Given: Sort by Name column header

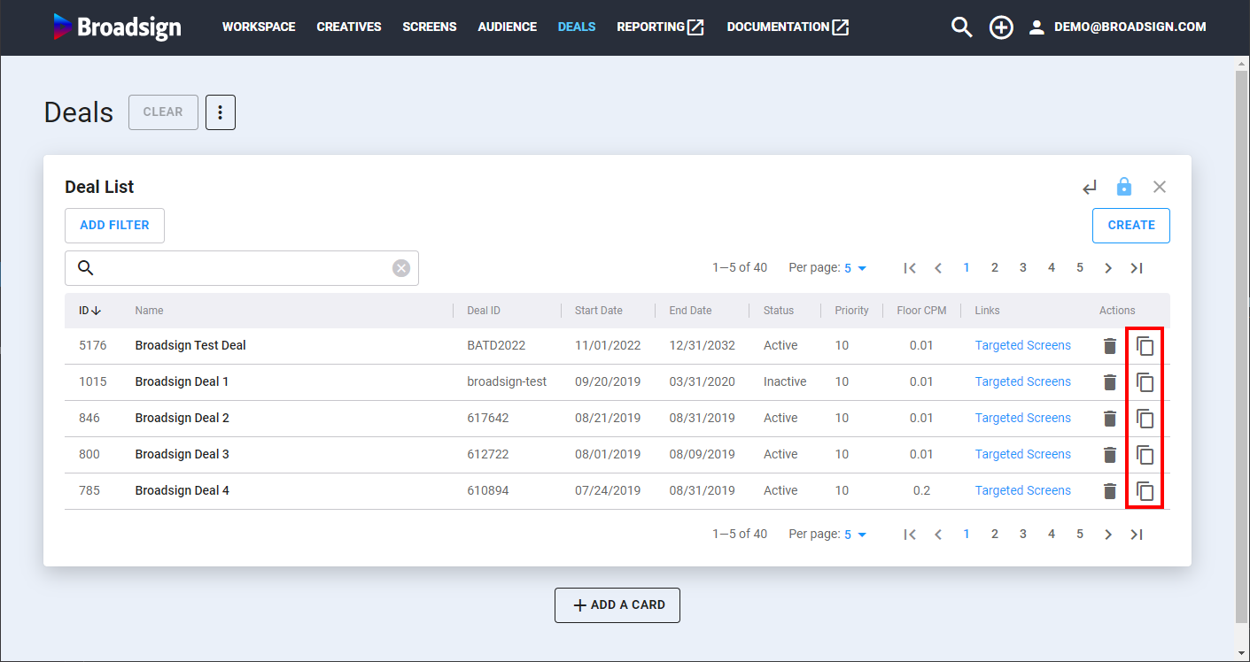Looking at the screenshot, I should click(x=149, y=311).
